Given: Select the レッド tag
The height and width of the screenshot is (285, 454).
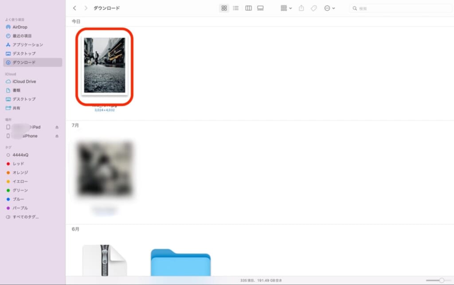Looking at the screenshot, I should [32, 164].
